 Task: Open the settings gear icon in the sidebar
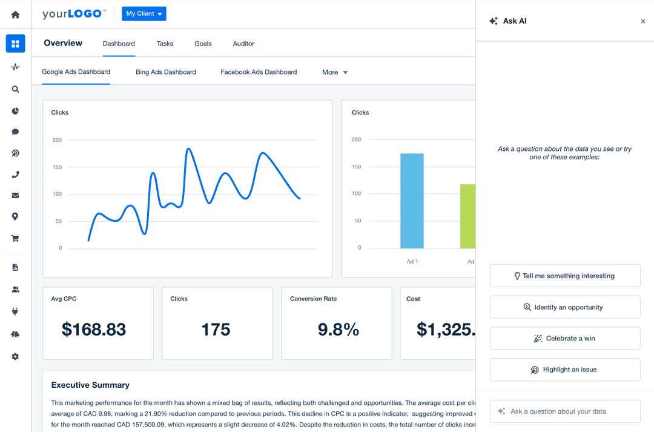coord(15,356)
